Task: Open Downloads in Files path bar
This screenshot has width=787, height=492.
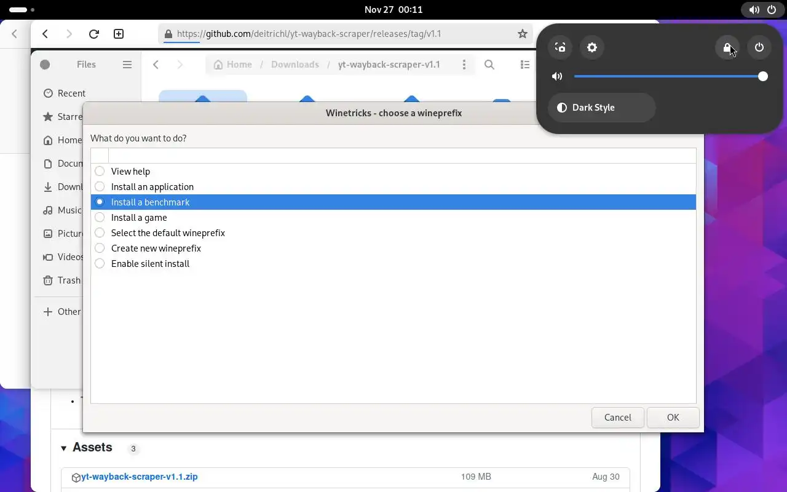Action: click(295, 65)
